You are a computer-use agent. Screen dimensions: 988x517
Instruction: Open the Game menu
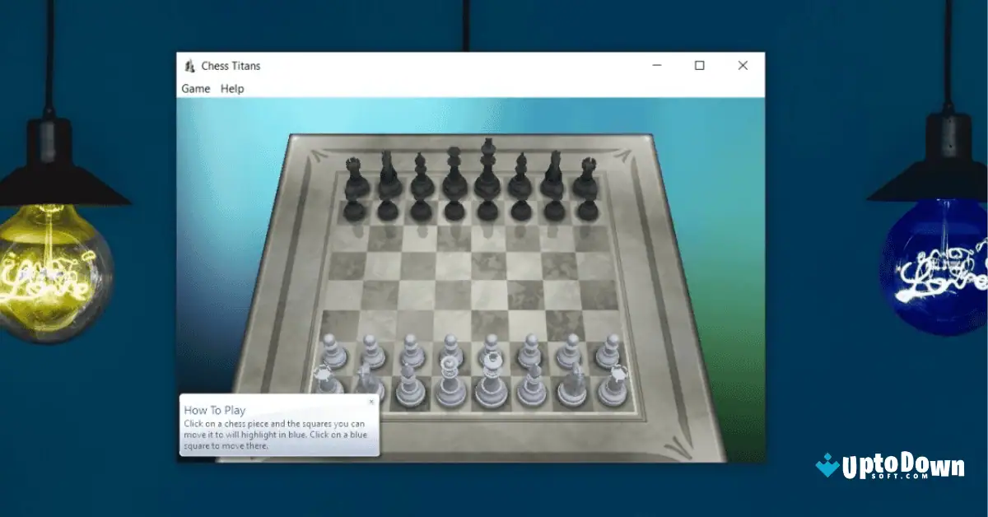[196, 88]
